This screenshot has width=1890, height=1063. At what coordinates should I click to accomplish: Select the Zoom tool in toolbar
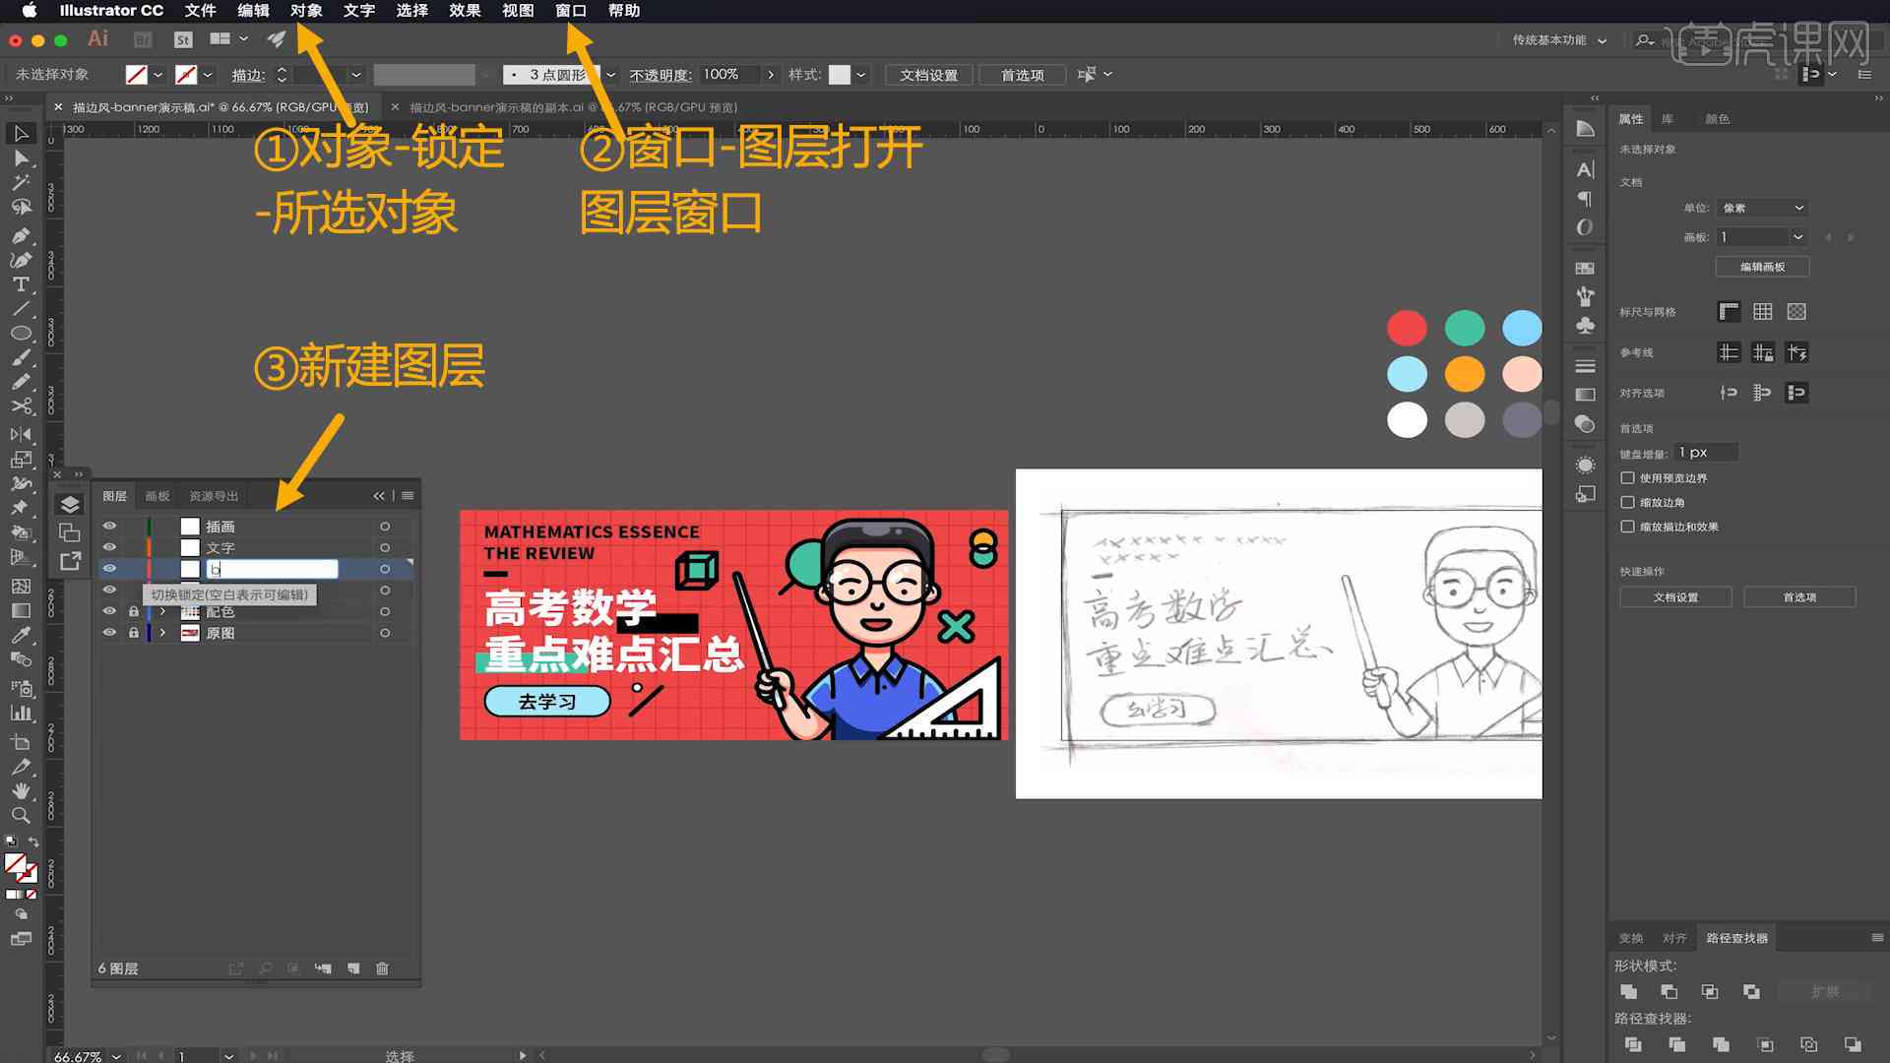18,812
